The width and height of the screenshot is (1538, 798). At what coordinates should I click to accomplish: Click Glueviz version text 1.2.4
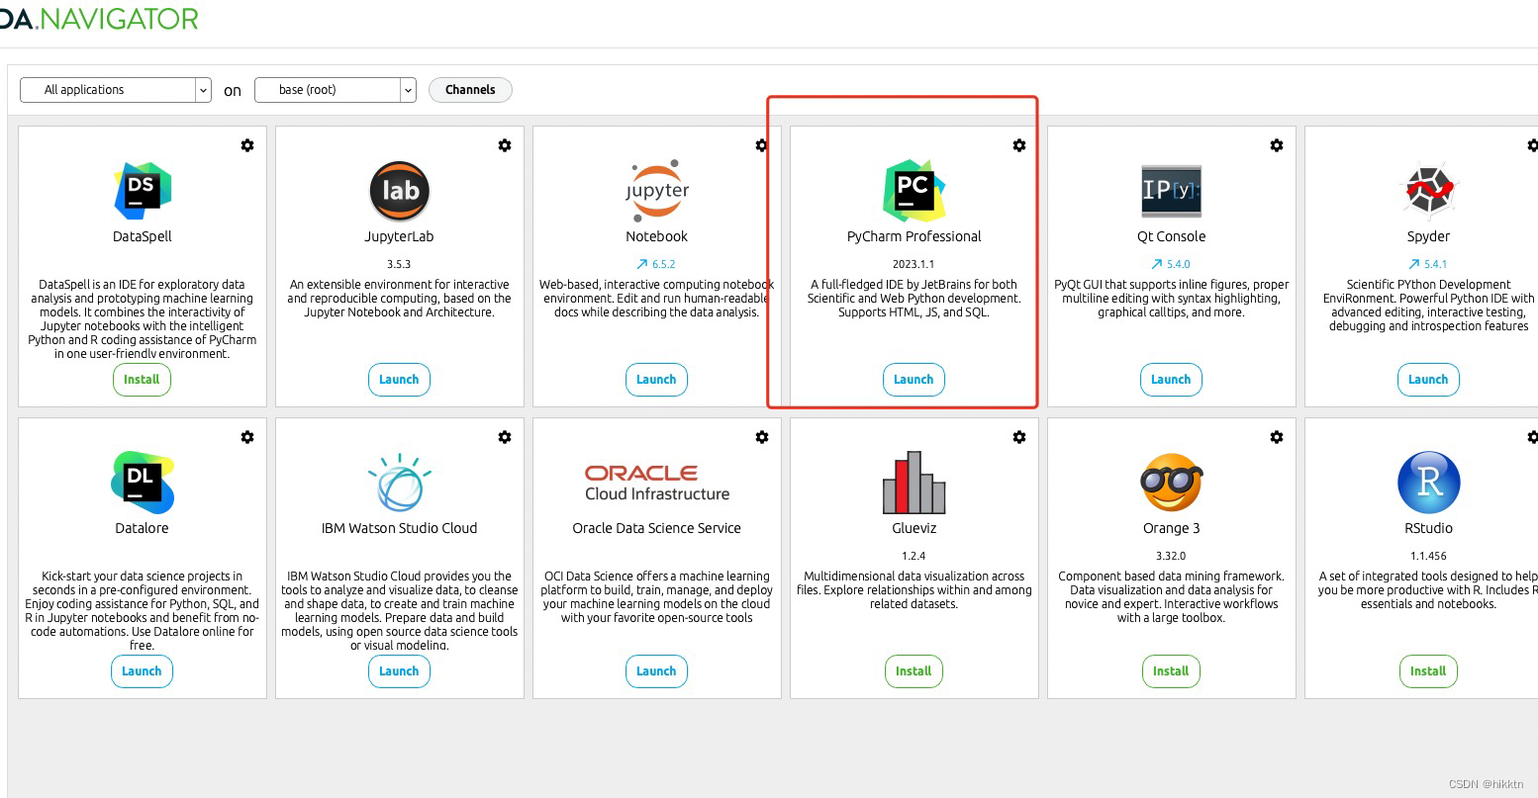tap(913, 556)
